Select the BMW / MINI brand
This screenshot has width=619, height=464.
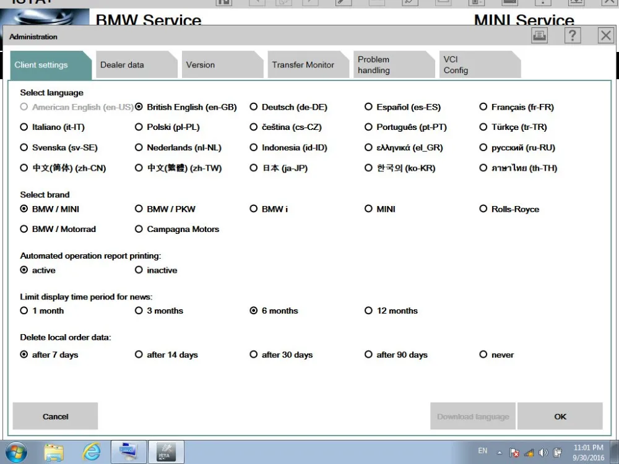(50, 209)
